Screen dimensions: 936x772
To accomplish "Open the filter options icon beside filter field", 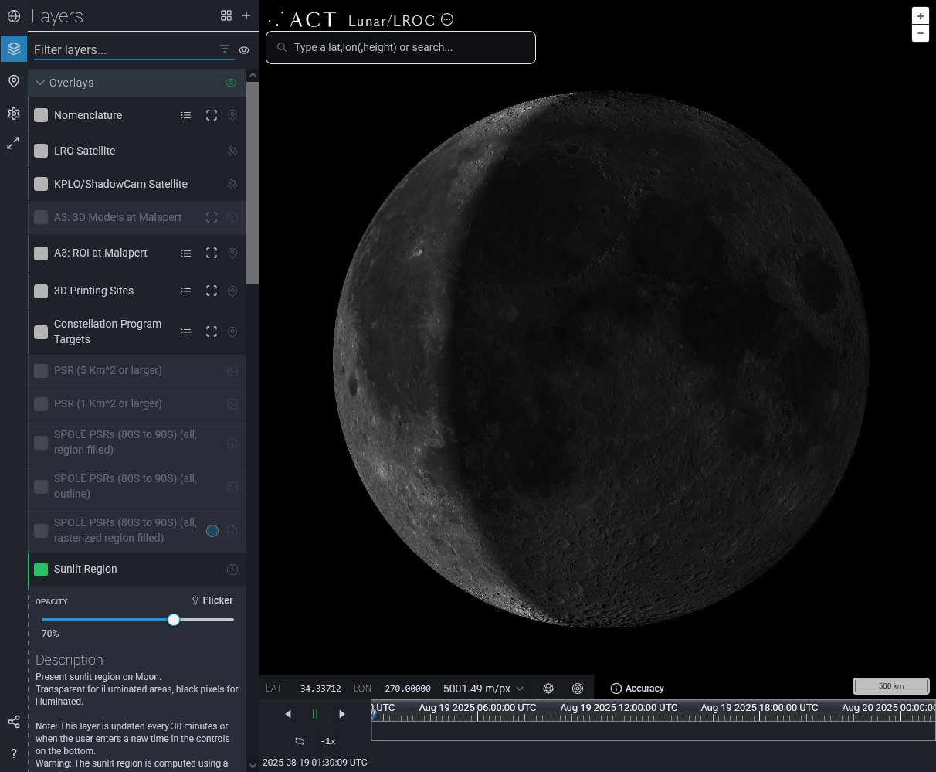I will click(x=225, y=49).
